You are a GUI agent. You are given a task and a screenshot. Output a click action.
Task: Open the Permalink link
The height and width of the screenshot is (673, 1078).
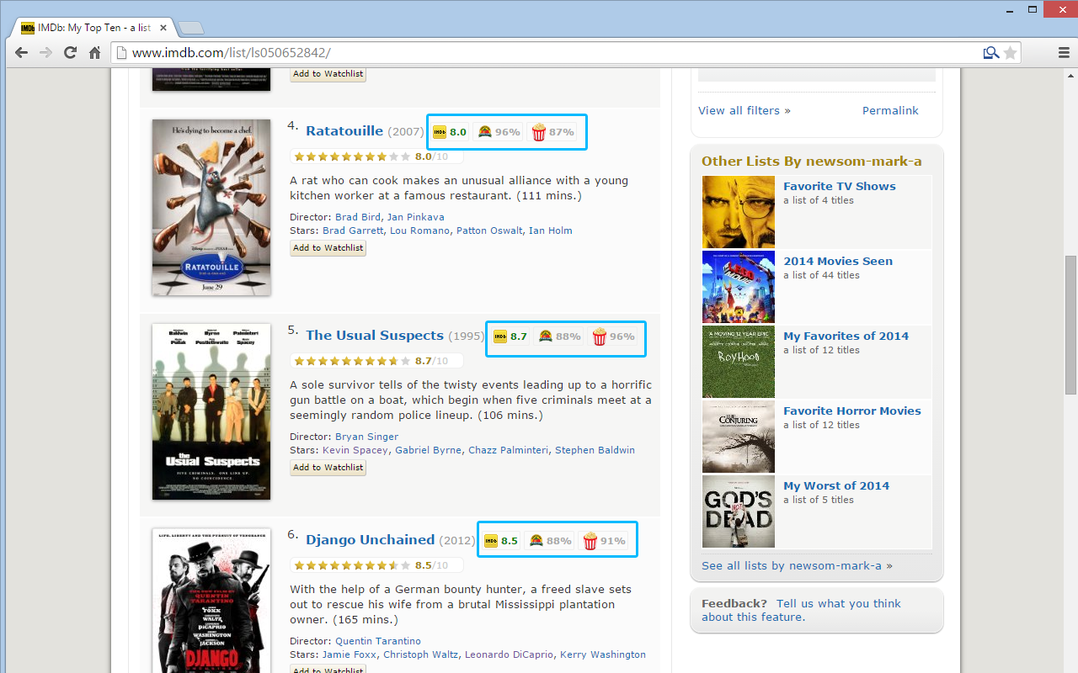pyautogui.click(x=890, y=111)
